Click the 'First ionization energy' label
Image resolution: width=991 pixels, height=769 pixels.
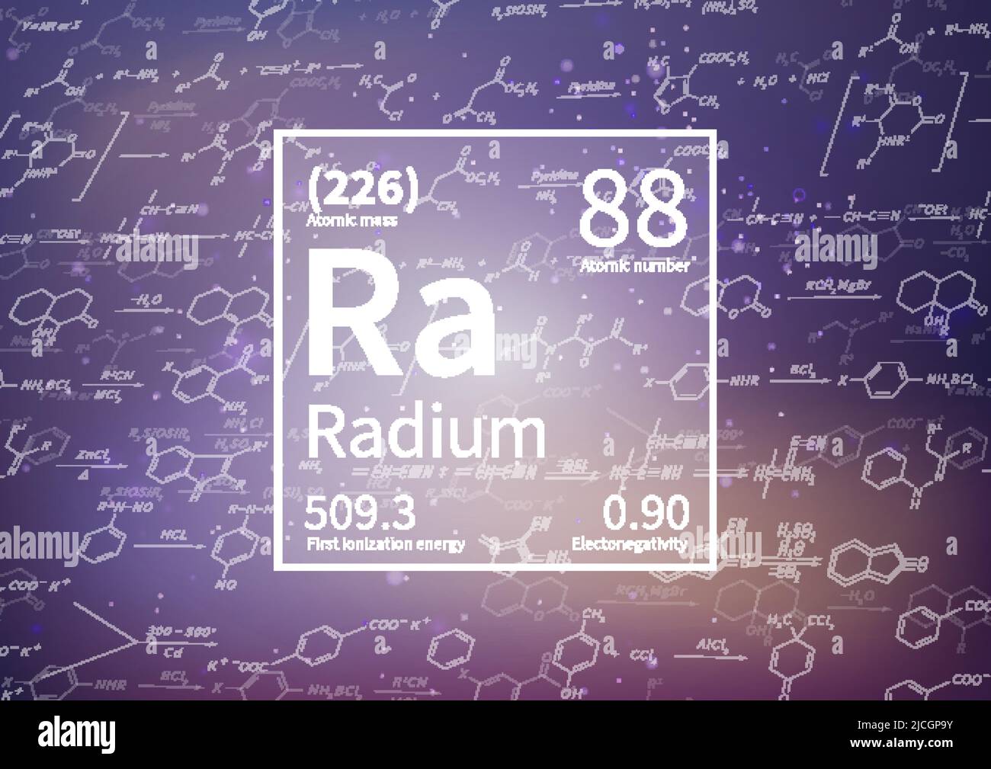pyautogui.click(x=386, y=544)
